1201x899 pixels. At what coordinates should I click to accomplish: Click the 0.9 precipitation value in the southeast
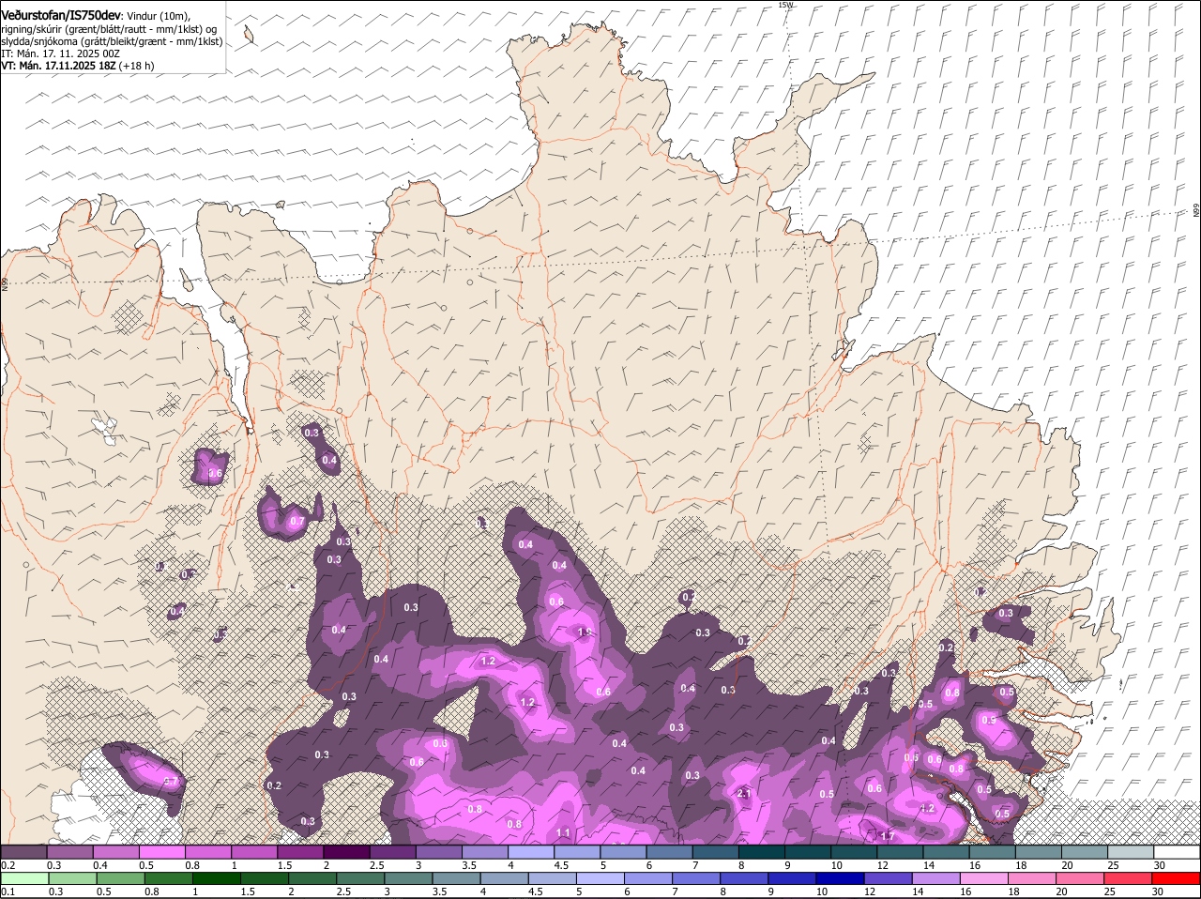988,720
